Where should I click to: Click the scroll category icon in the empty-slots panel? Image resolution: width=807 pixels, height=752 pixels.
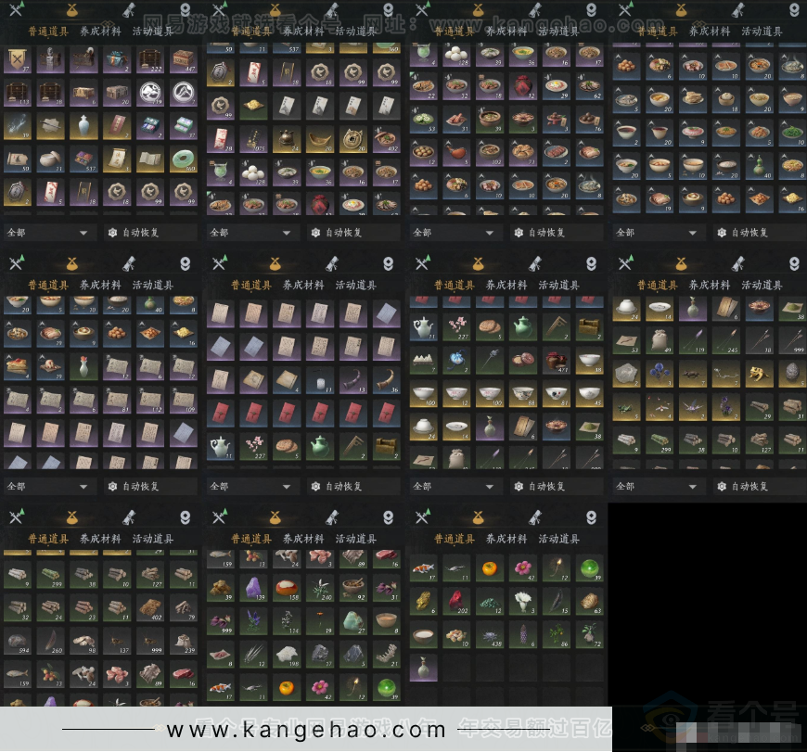pos(536,516)
